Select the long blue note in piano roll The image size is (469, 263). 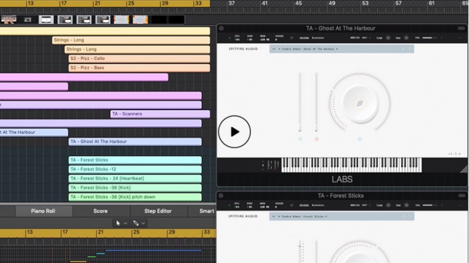tap(153, 251)
